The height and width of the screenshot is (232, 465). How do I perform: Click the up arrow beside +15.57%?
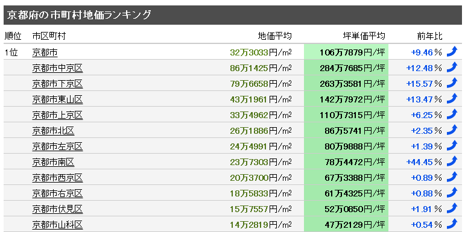[x=452, y=83]
